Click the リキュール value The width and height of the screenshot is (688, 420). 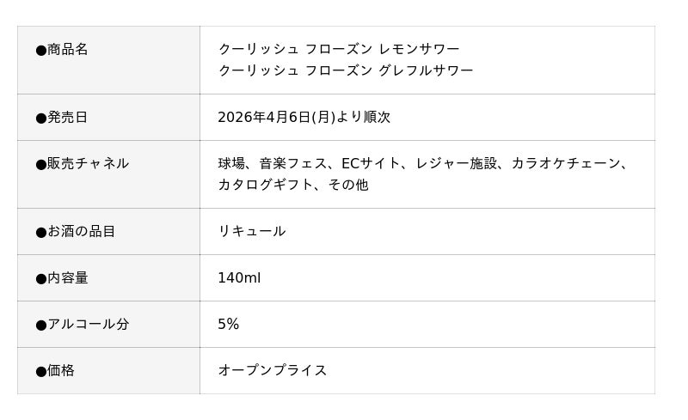[251, 231]
